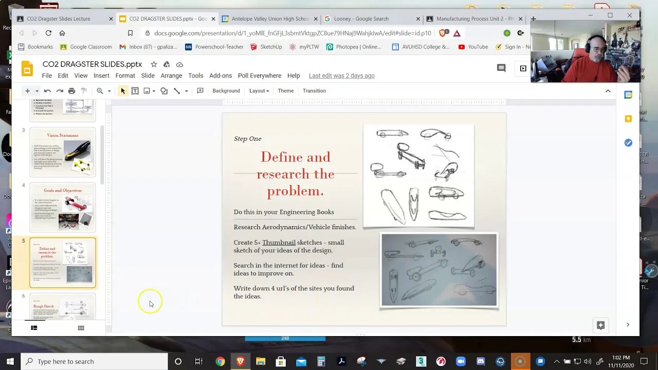This screenshot has height=370, width=658.
Task: Click the Type here to search box
Action: click(95, 361)
